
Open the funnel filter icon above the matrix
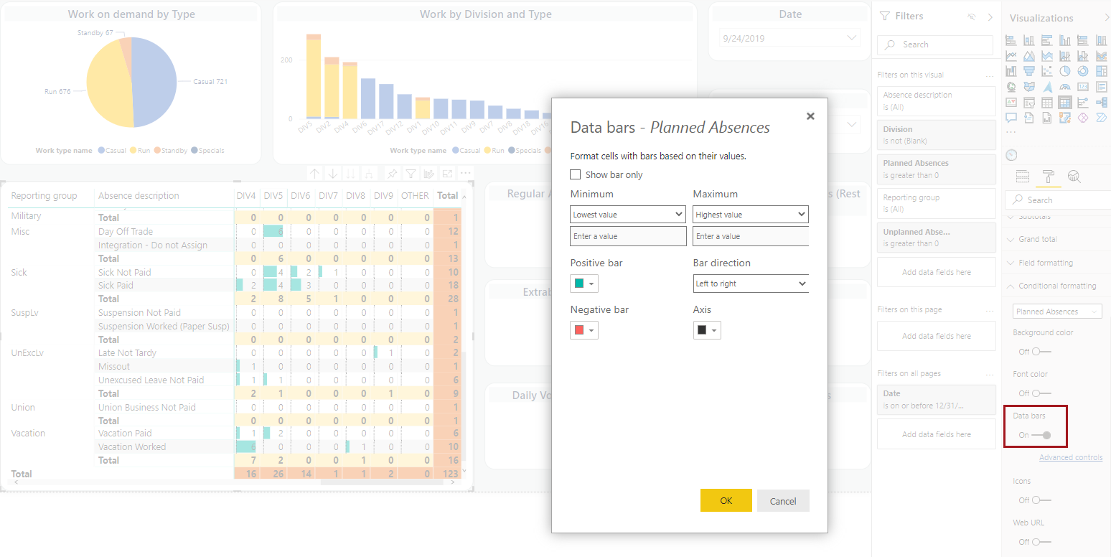(x=411, y=173)
